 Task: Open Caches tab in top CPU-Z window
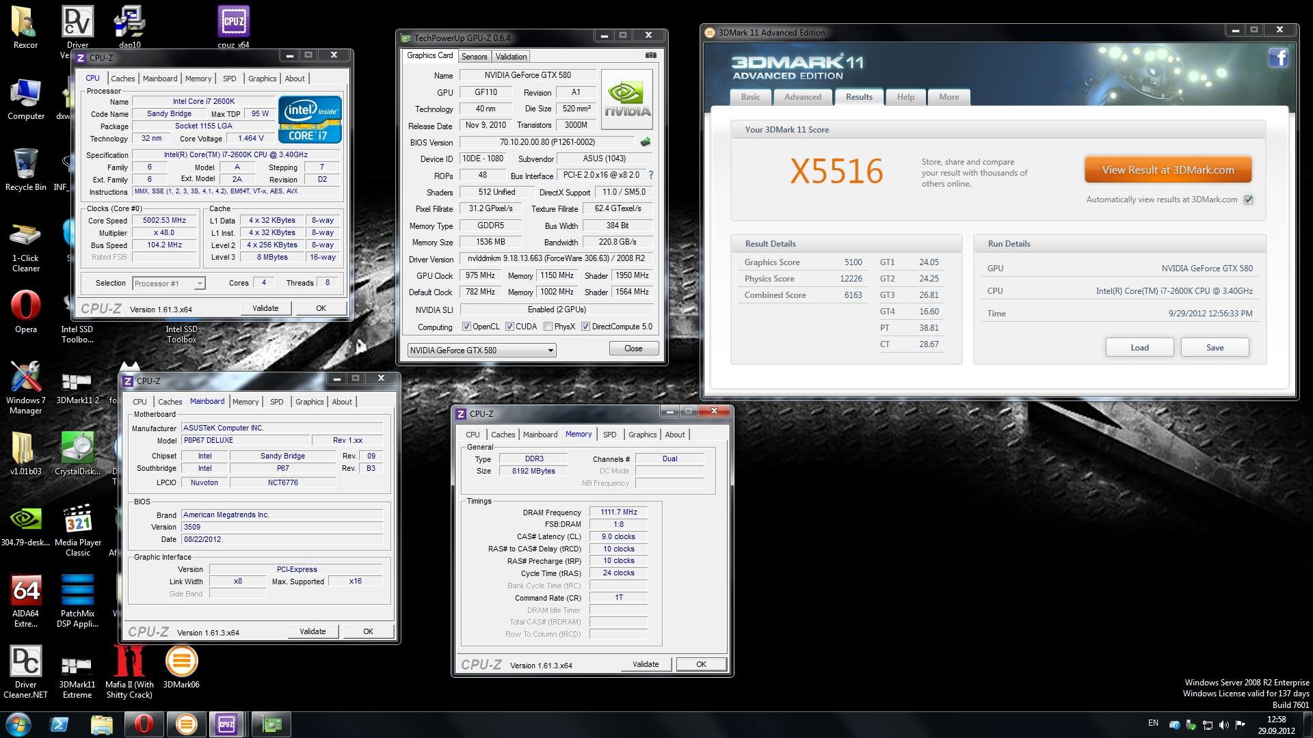[x=123, y=79]
